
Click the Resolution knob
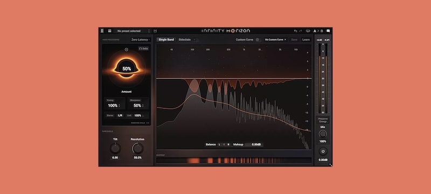pyautogui.click(x=138, y=149)
